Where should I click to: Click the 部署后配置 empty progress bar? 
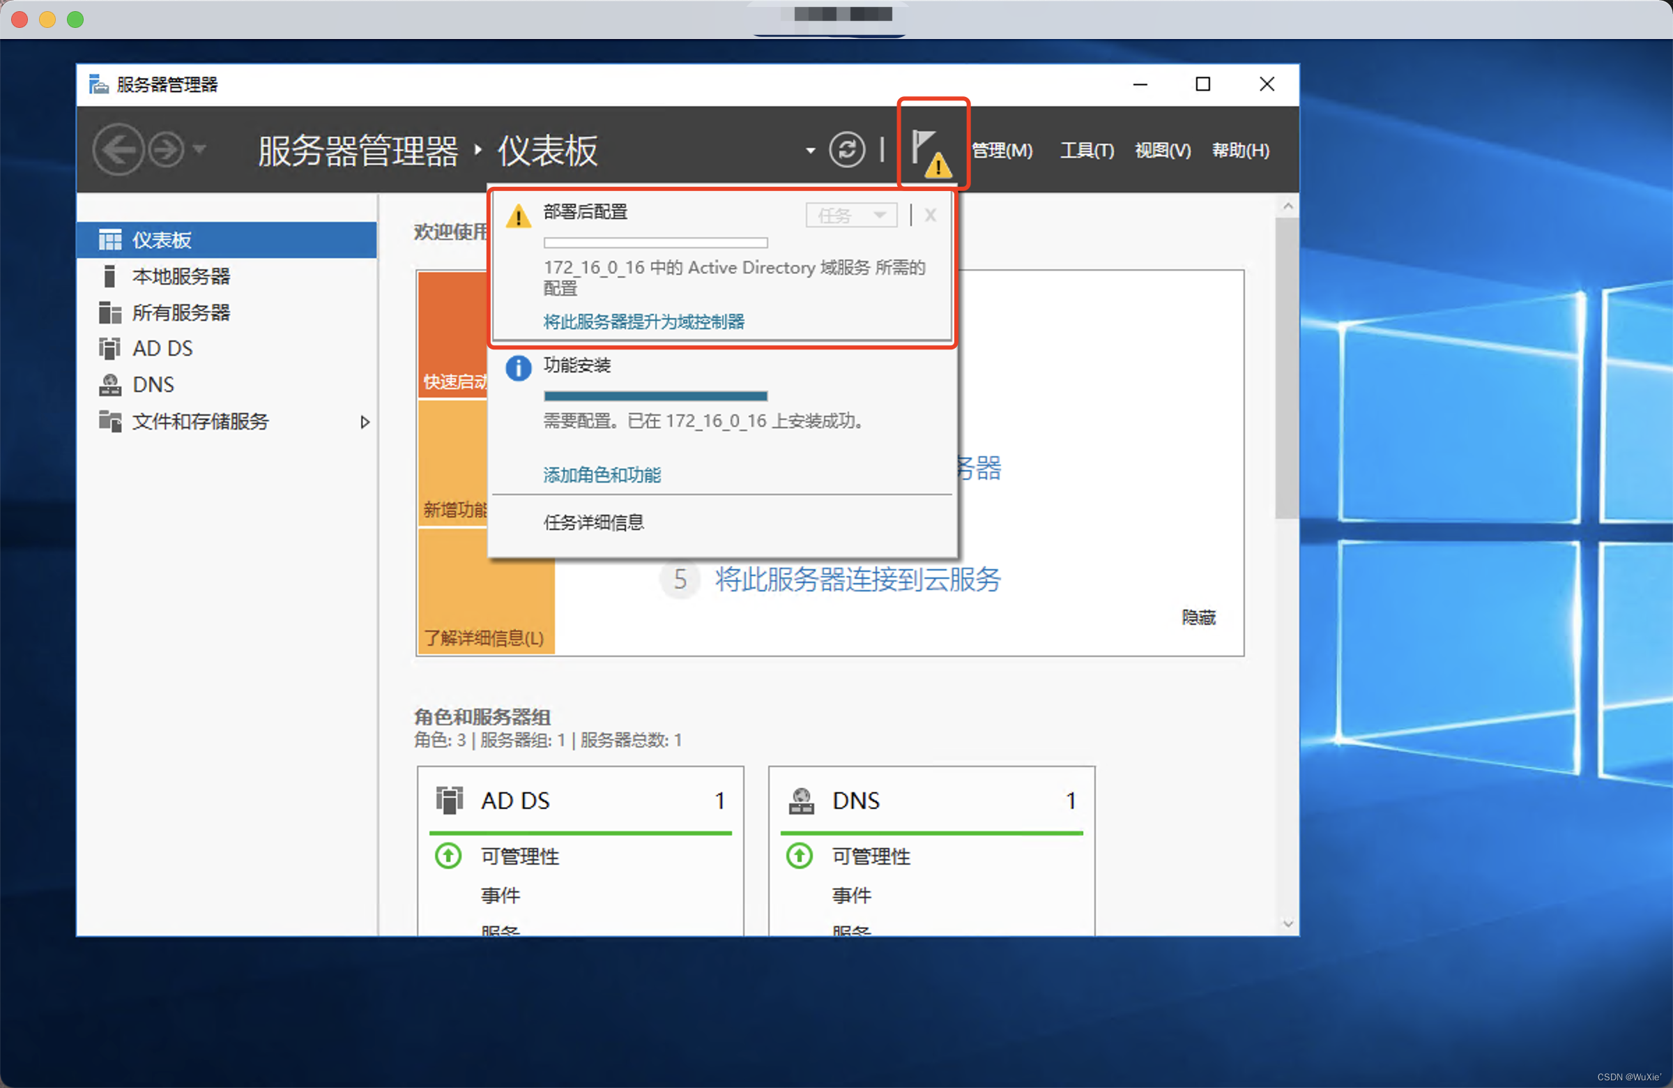tap(655, 243)
